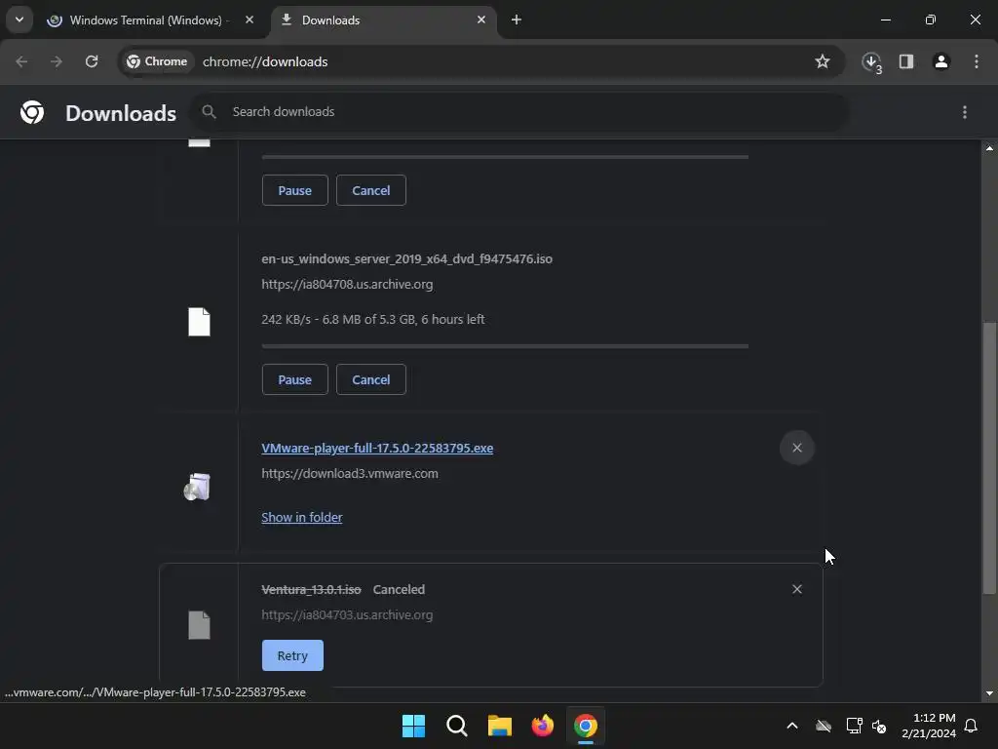This screenshot has width=998, height=749.
Task: Remove Ventura_13.0.1.iso from the list
Action: click(x=797, y=589)
